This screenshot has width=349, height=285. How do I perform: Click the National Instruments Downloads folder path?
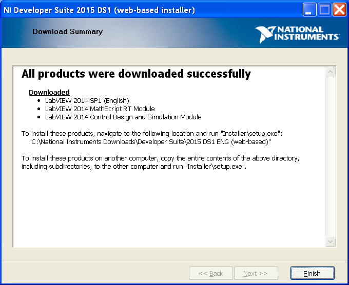point(150,141)
